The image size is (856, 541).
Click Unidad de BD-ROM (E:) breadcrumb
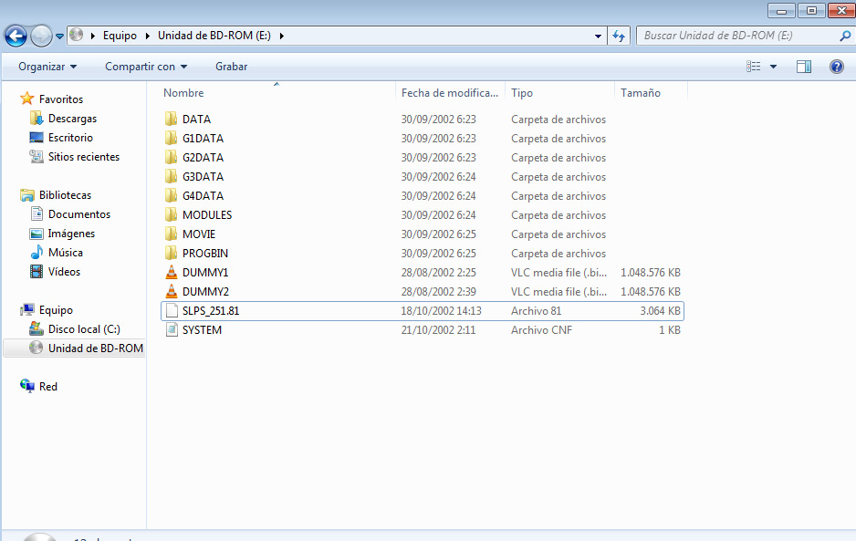coord(214,36)
